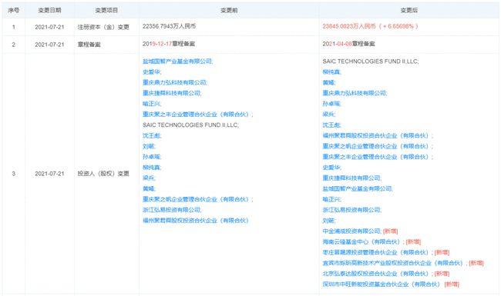The height and width of the screenshot is (296, 501).
Task: Click the 变更日期 column header
Action: pos(49,10)
